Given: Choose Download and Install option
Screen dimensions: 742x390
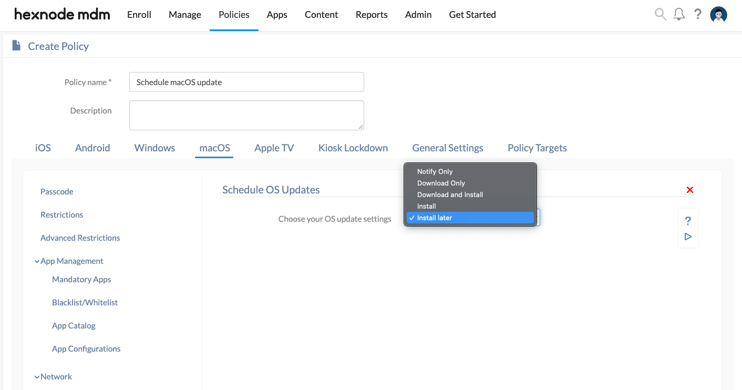Looking at the screenshot, I should point(470,194).
